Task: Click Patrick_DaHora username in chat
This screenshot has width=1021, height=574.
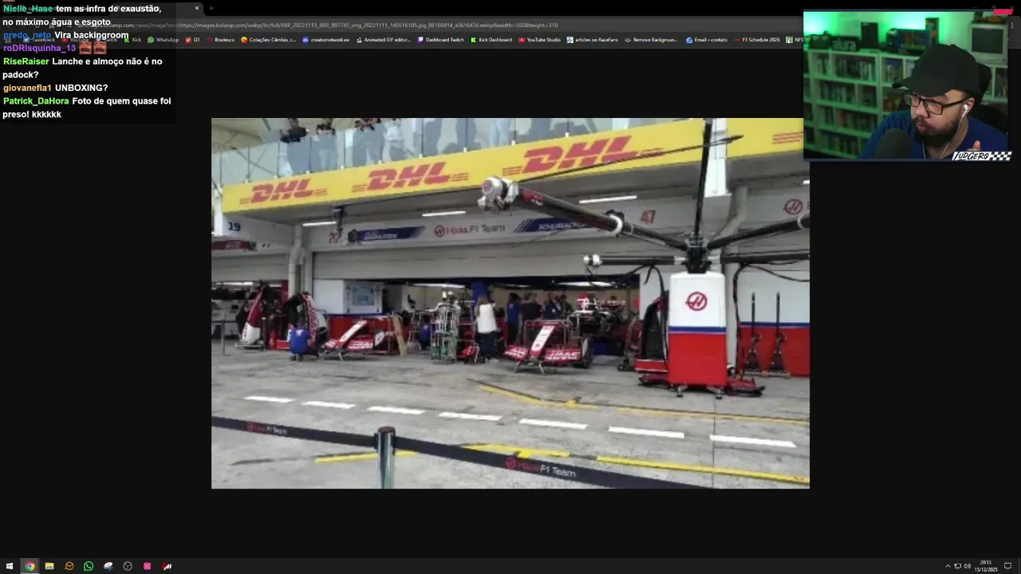Action: click(36, 101)
